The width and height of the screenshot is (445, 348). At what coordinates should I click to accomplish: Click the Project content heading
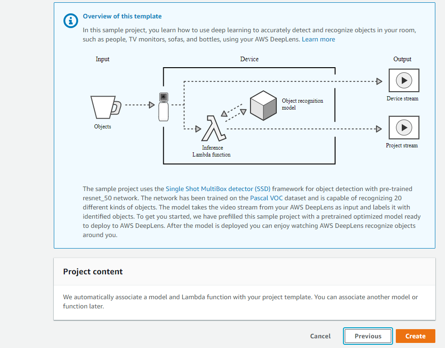click(x=93, y=272)
